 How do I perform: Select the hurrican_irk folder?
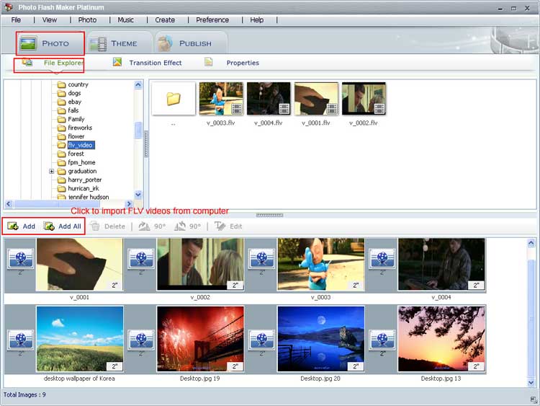78,188
